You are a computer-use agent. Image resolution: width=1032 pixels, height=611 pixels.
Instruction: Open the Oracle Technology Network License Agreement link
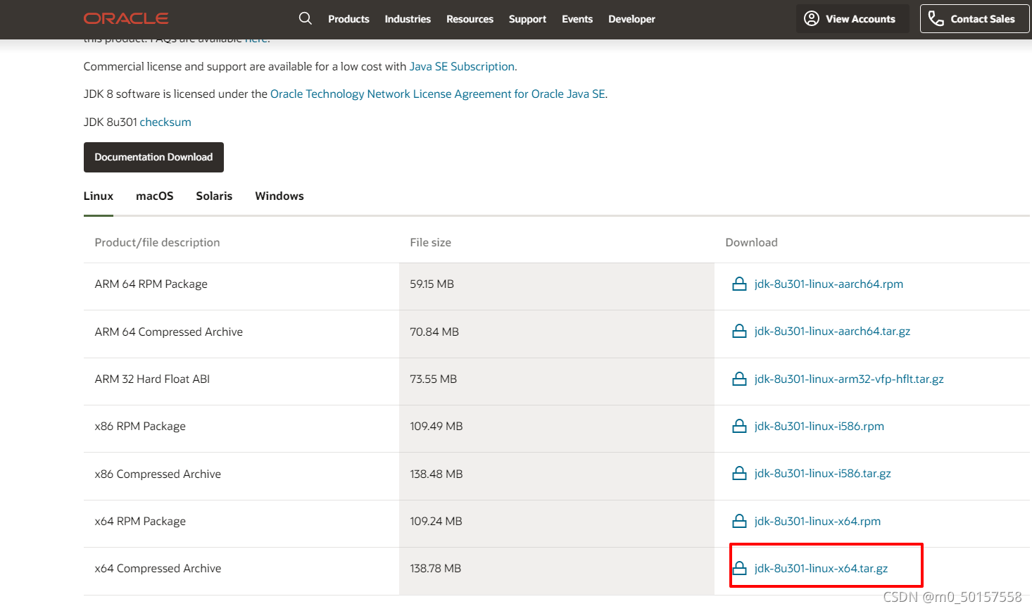(x=438, y=94)
